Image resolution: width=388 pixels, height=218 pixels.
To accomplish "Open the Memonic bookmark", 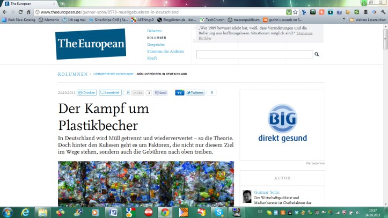I will [49, 20].
